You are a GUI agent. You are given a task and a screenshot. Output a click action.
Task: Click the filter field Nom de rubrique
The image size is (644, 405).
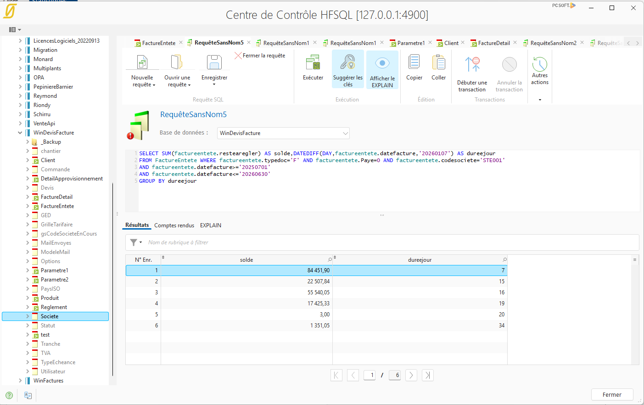[390, 242]
